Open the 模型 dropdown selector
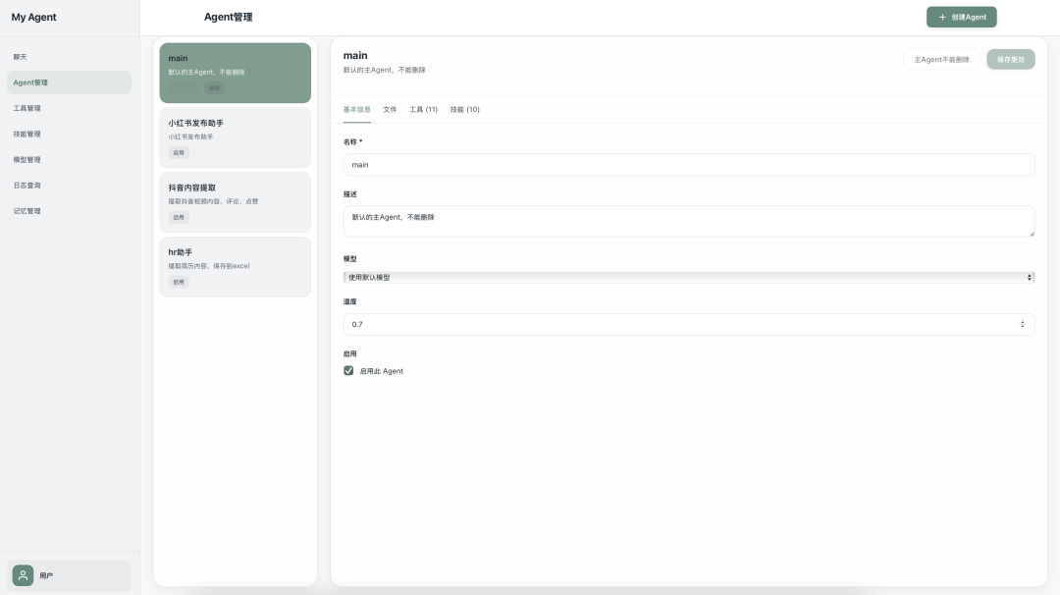 (688, 278)
